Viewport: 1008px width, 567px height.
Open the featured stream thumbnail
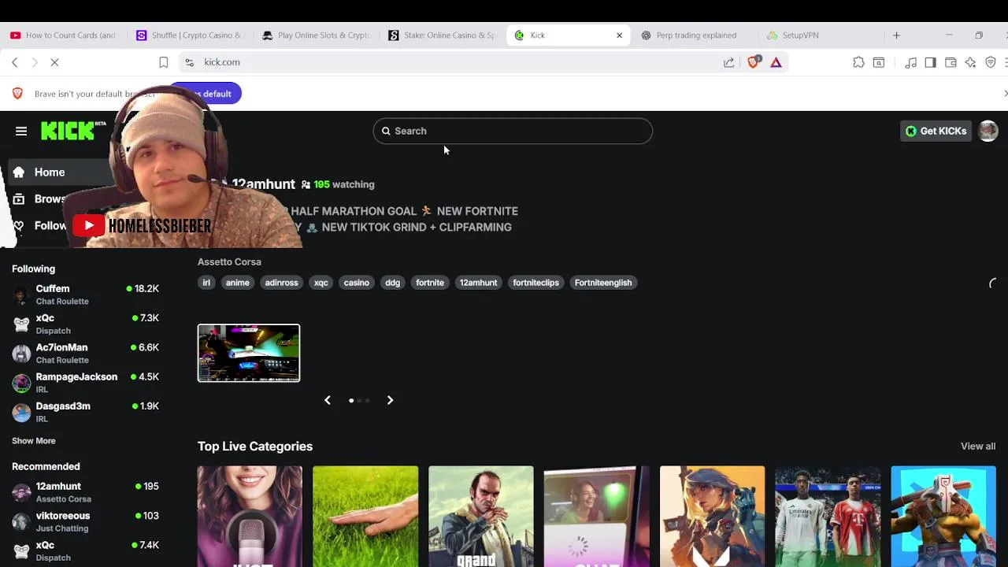pos(249,354)
